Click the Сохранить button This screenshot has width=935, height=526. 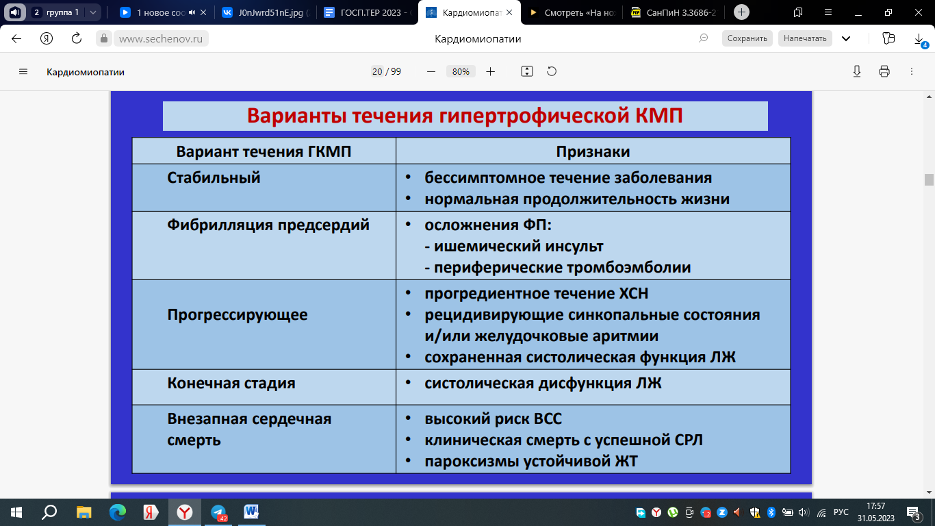click(x=747, y=38)
